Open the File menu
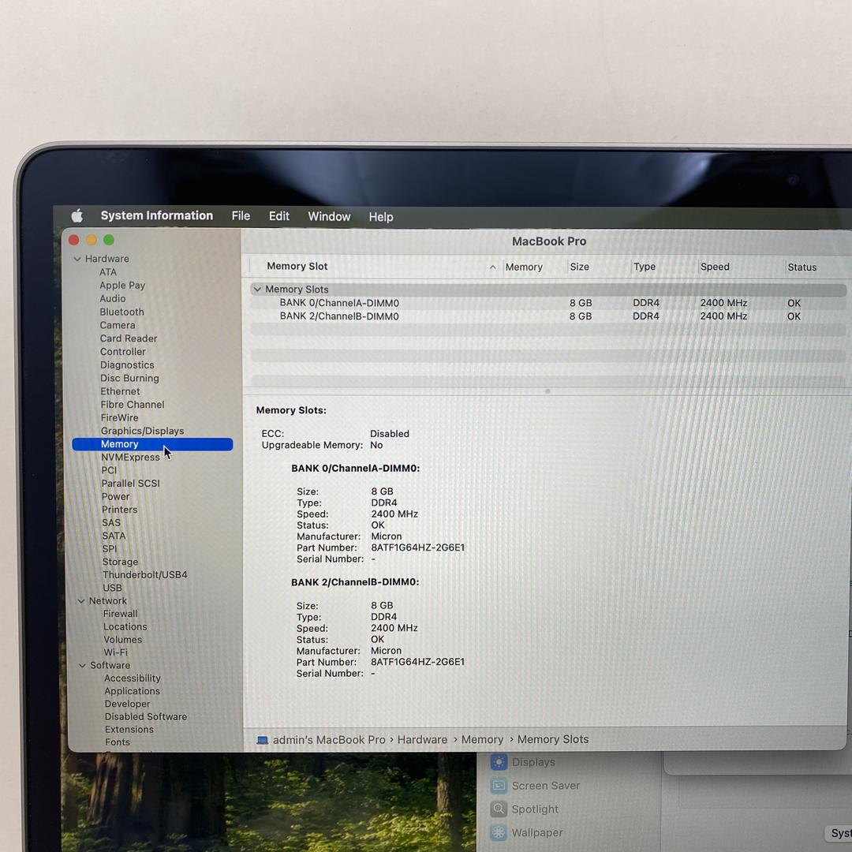 point(241,216)
